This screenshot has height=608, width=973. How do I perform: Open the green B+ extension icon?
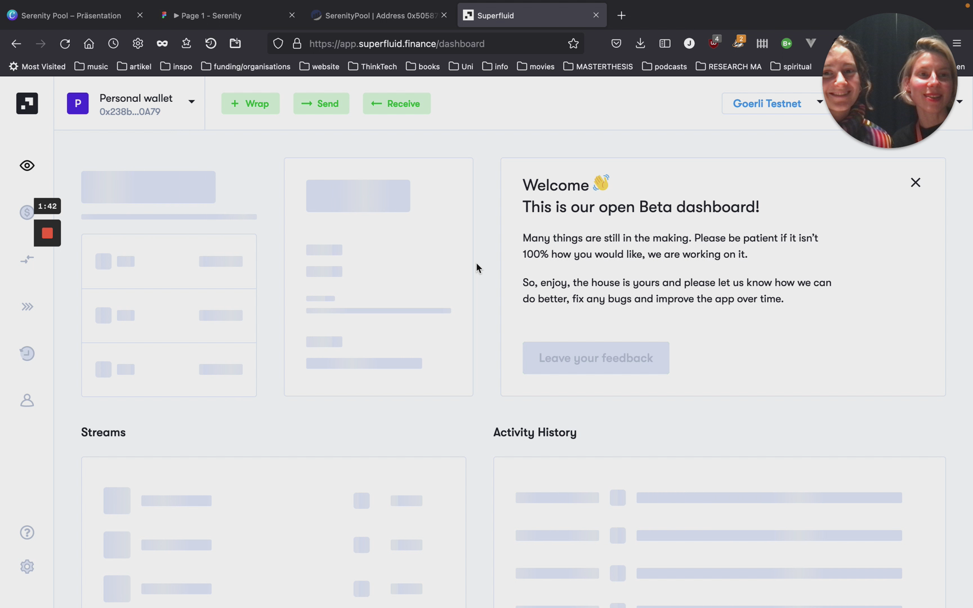tap(787, 43)
